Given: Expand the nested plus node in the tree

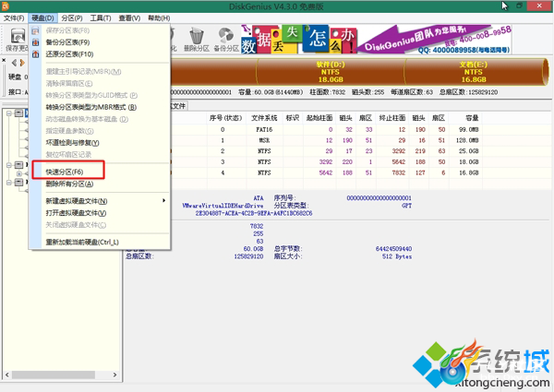Looking at the screenshot, I should tap(19, 173).
